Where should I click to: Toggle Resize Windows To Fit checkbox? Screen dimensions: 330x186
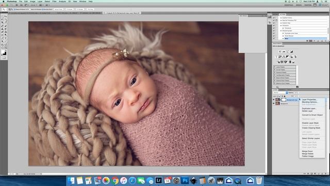coord(15,9)
